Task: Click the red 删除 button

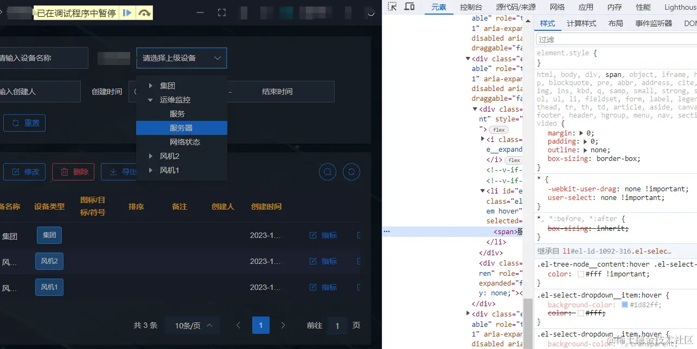Action: click(x=73, y=172)
